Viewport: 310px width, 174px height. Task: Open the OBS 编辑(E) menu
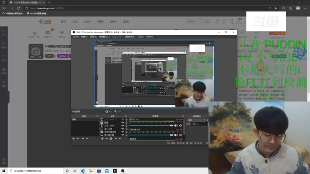(x=84, y=37)
